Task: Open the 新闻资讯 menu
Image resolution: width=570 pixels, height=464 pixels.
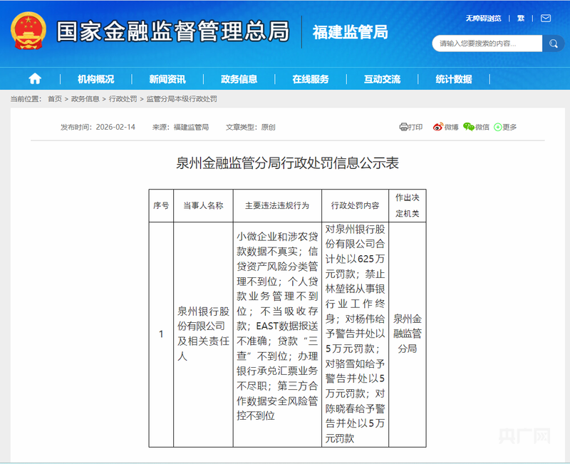Action: (x=167, y=79)
